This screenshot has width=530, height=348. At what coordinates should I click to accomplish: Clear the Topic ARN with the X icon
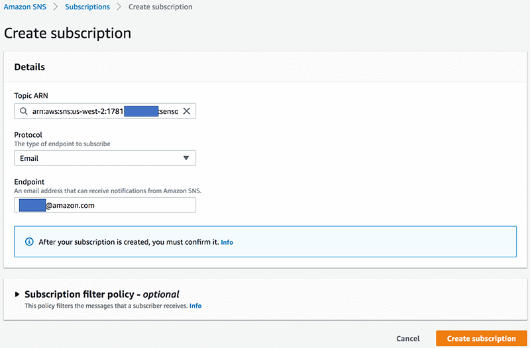point(187,111)
